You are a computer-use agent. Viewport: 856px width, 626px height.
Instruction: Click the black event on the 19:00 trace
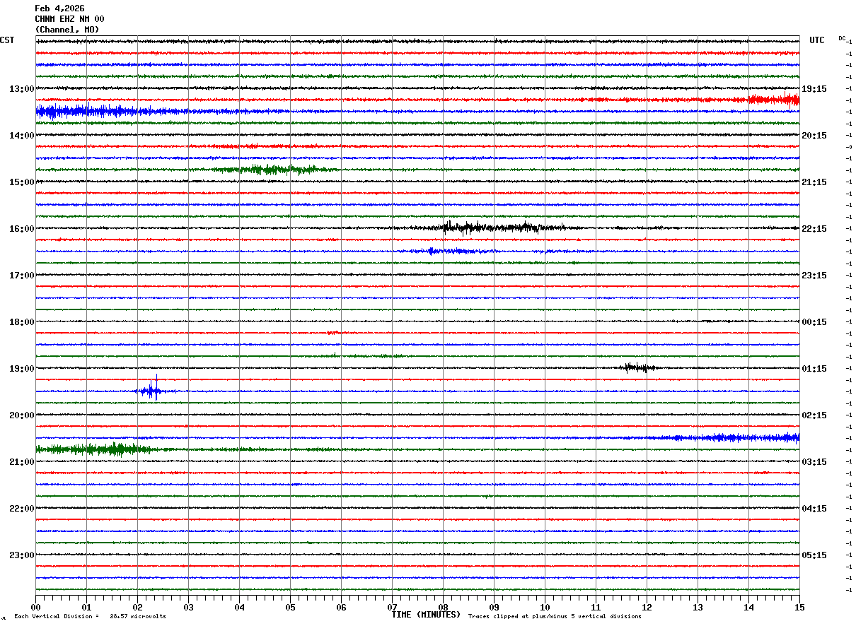pos(637,367)
